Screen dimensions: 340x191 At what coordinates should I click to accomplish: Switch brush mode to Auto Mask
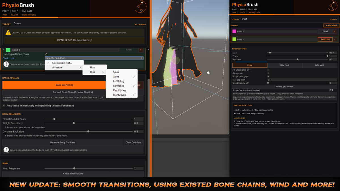320,65
